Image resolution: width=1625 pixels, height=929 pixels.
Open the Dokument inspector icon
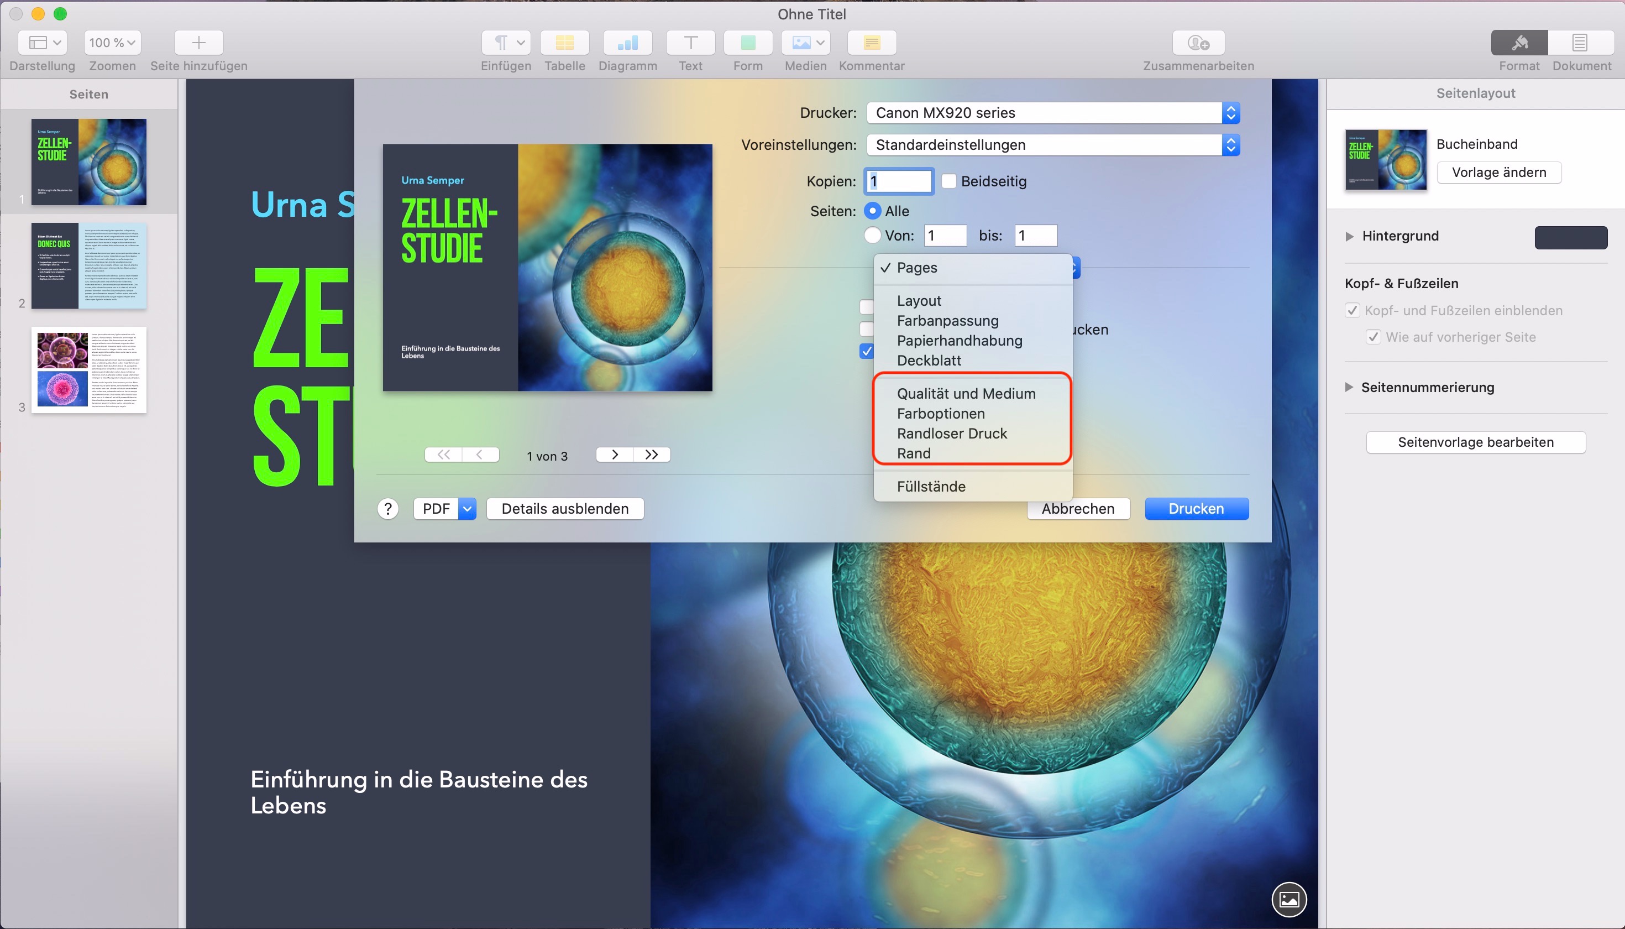[1580, 43]
